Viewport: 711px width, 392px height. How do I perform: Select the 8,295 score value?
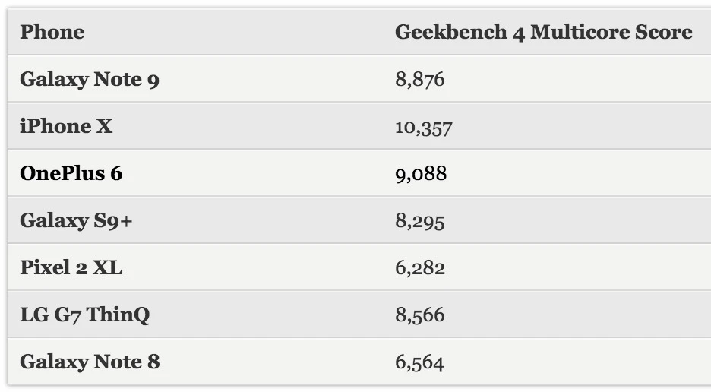(x=419, y=221)
